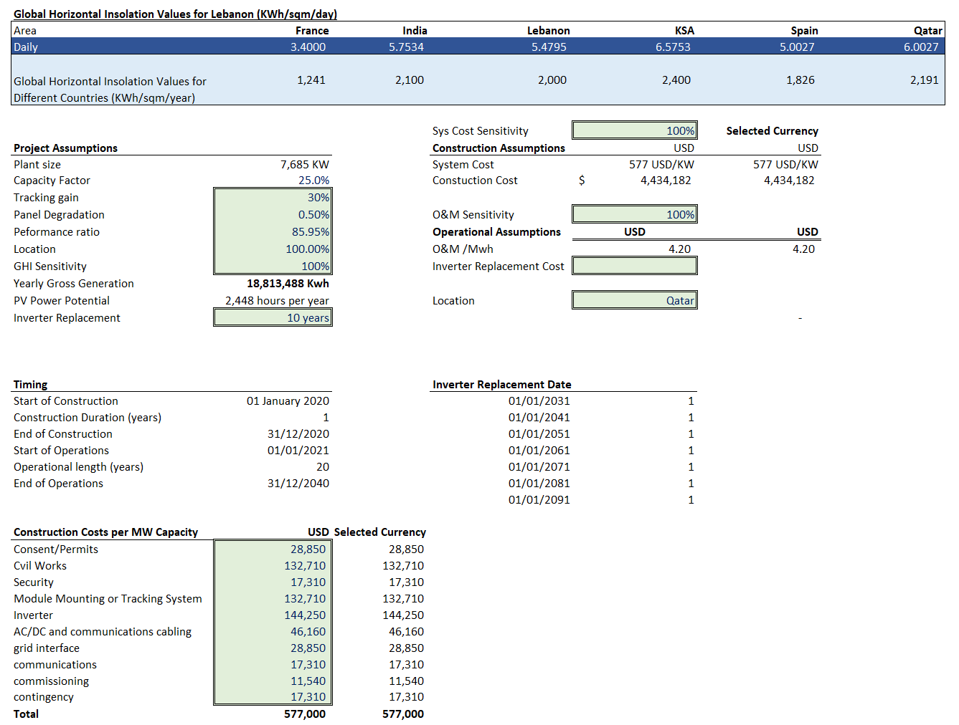Click the Operational Assumptions heading
959x725 pixels.
point(496,231)
